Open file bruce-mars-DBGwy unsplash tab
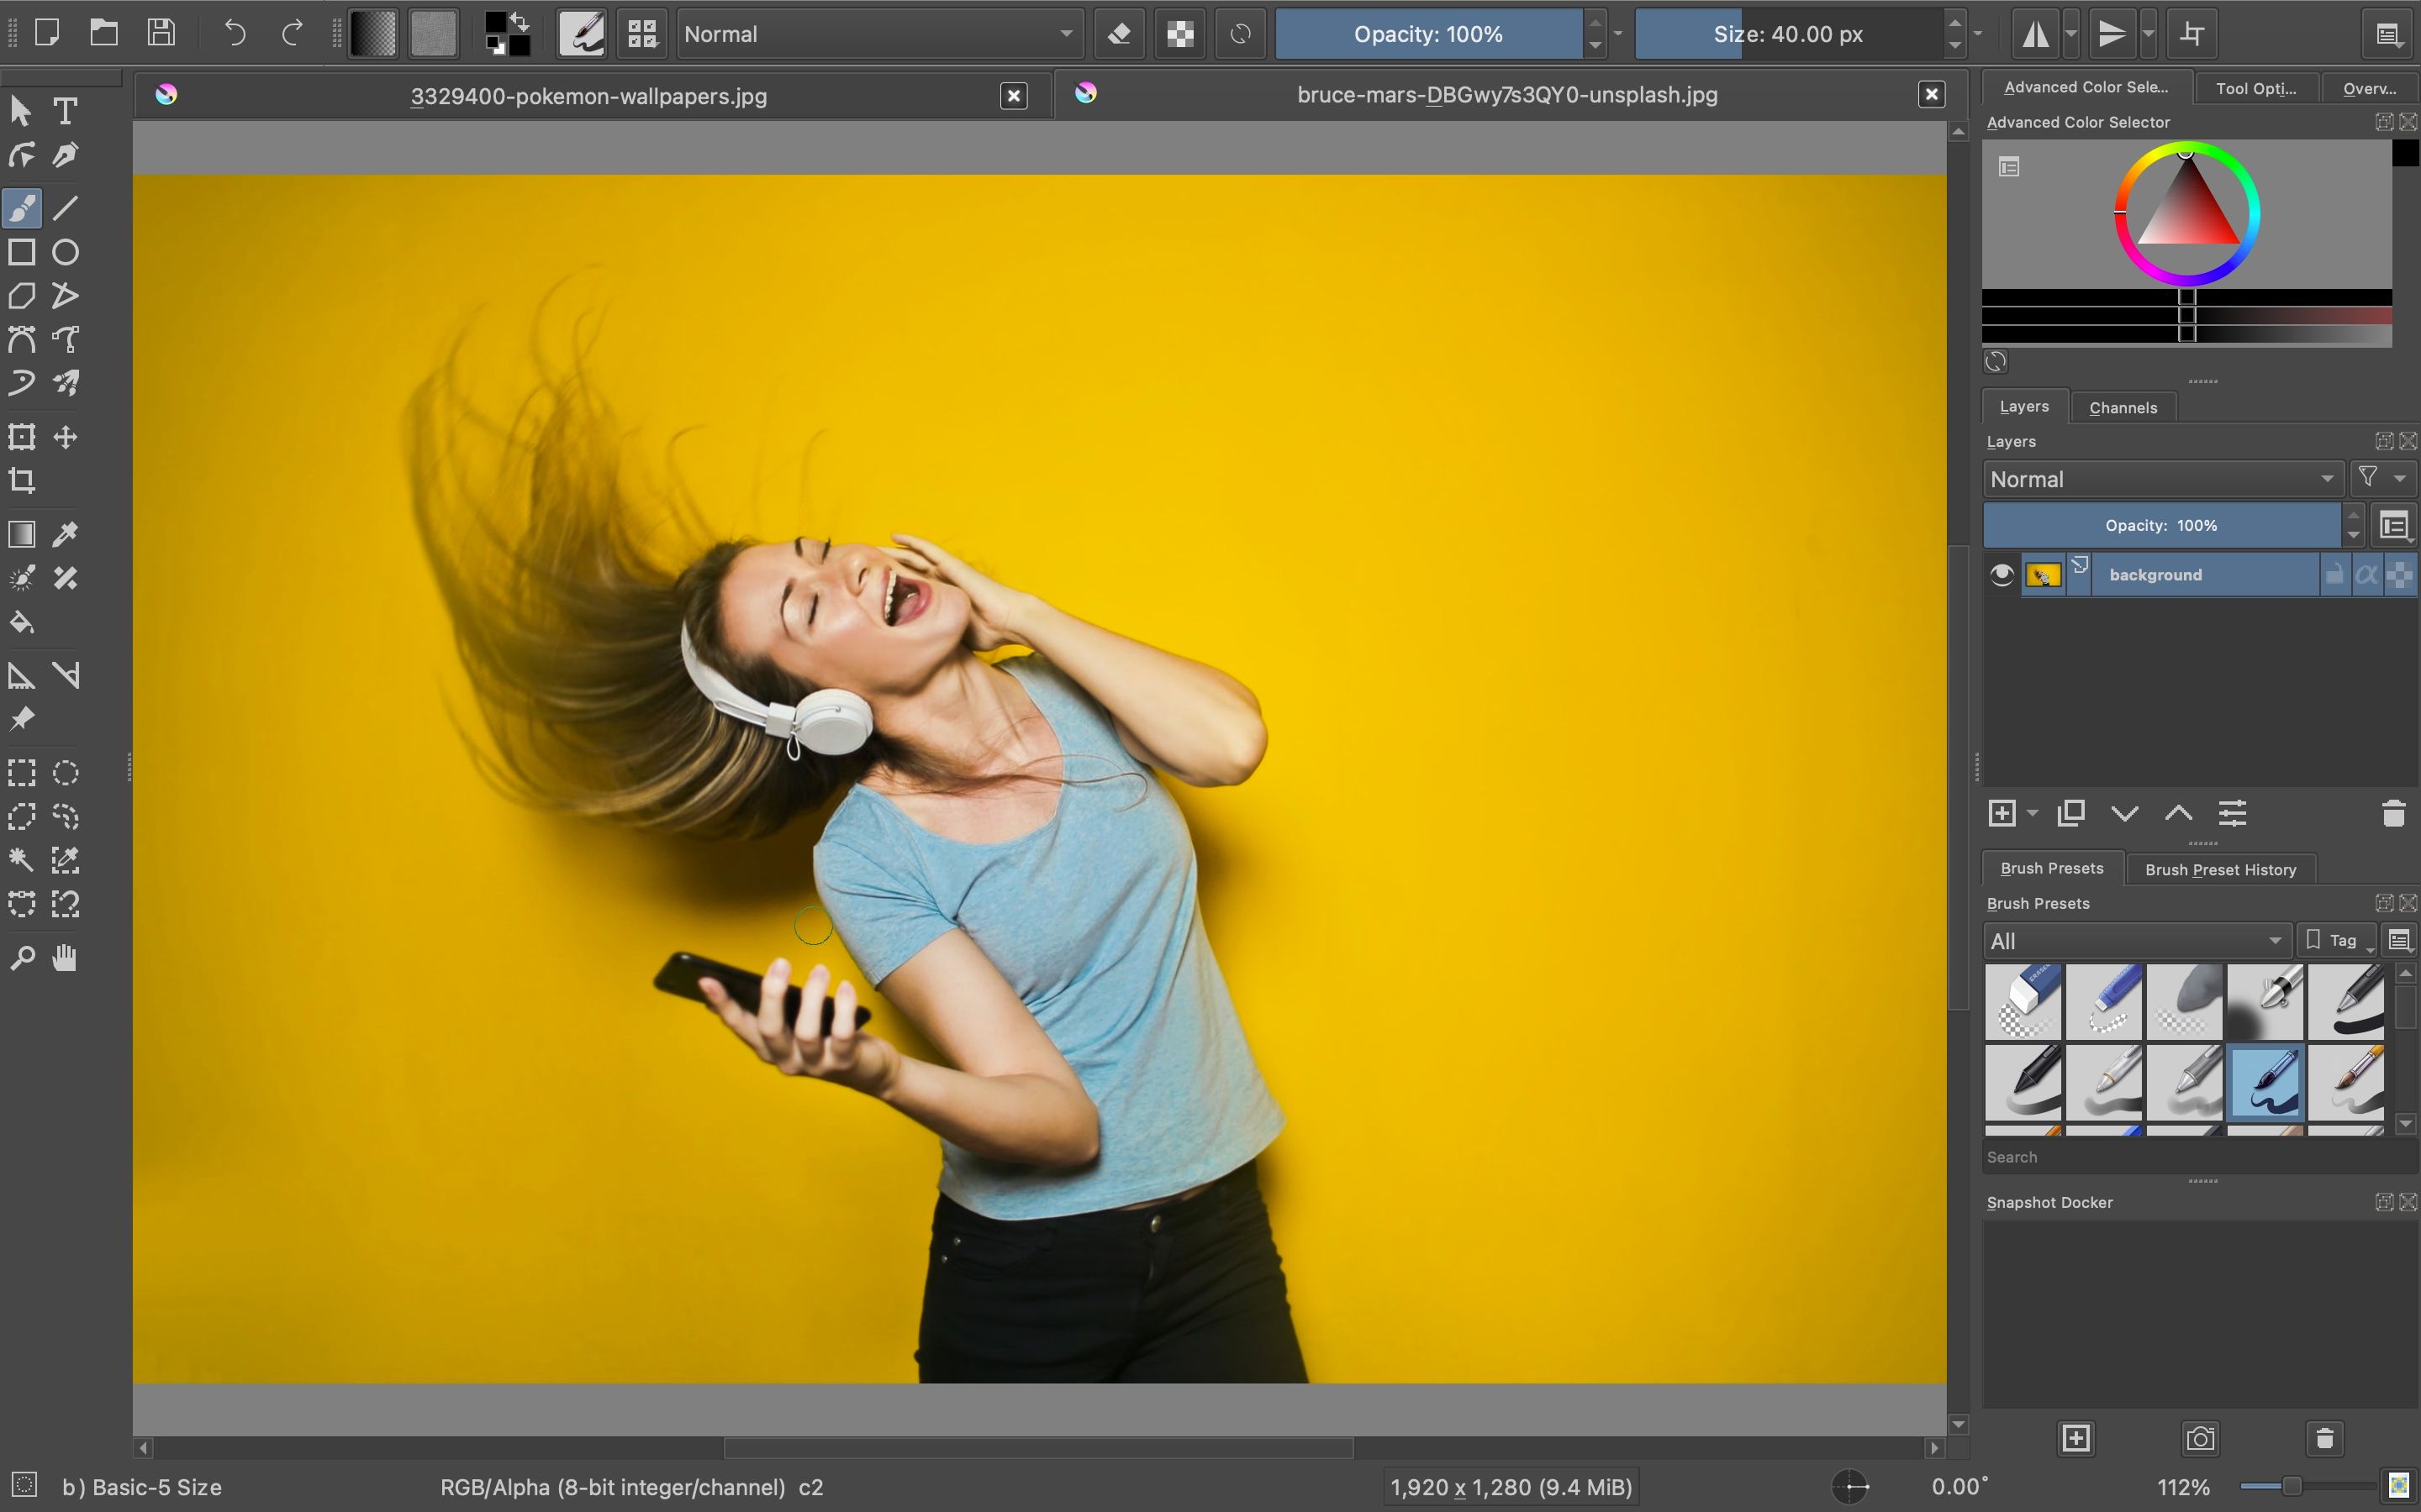2421x1512 pixels. pos(1502,94)
